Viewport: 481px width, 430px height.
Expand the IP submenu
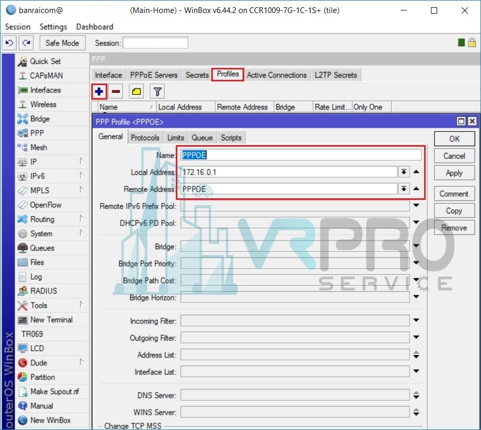[81, 161]
